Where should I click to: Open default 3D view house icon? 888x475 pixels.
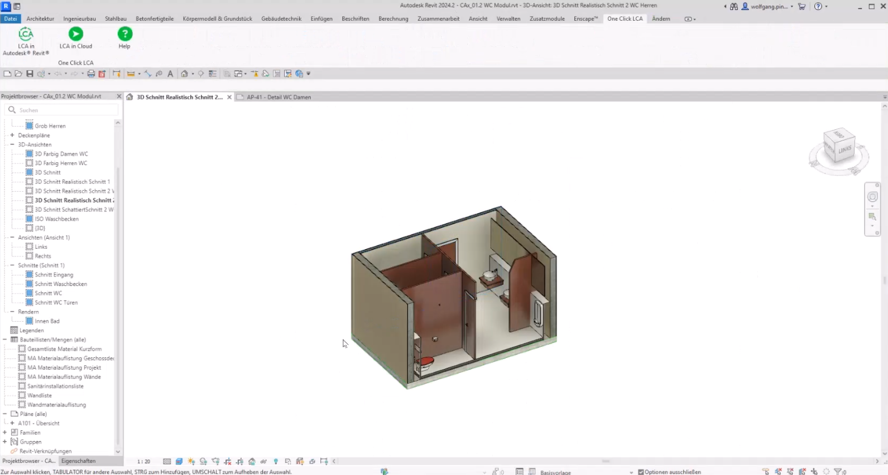point(184,74)
